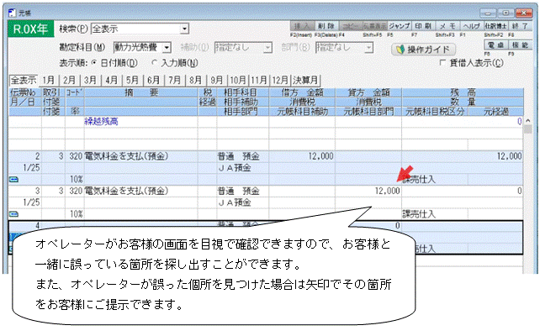This screenshot has width=540, height=336.
Task: Switch to the 11月 tab
Action: pyautogui.click(x=259, y=80)
